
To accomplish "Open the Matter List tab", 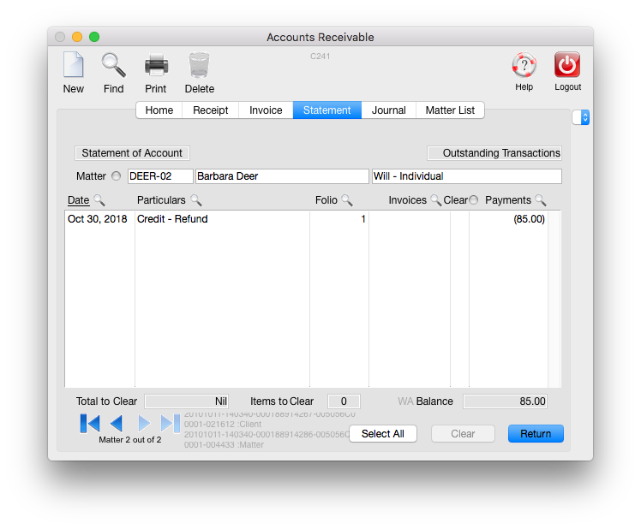I will click(x=450, y=110).
